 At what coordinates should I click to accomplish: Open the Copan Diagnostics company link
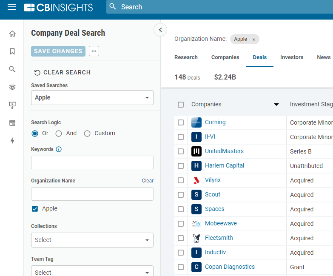[230, 267]
